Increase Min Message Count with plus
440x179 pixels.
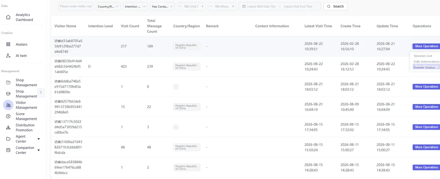click(x=233, y=7)
